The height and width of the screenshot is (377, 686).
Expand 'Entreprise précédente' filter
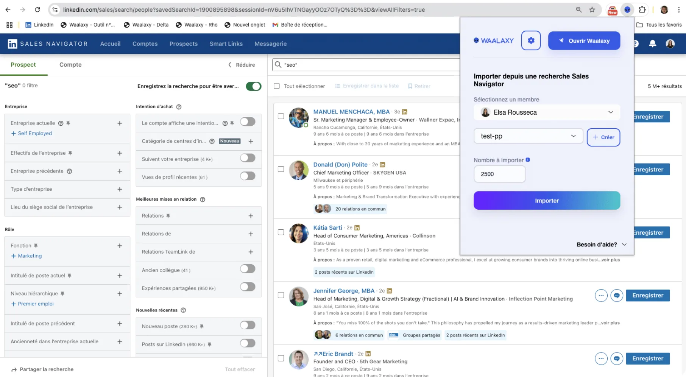(x=120, y=171)
